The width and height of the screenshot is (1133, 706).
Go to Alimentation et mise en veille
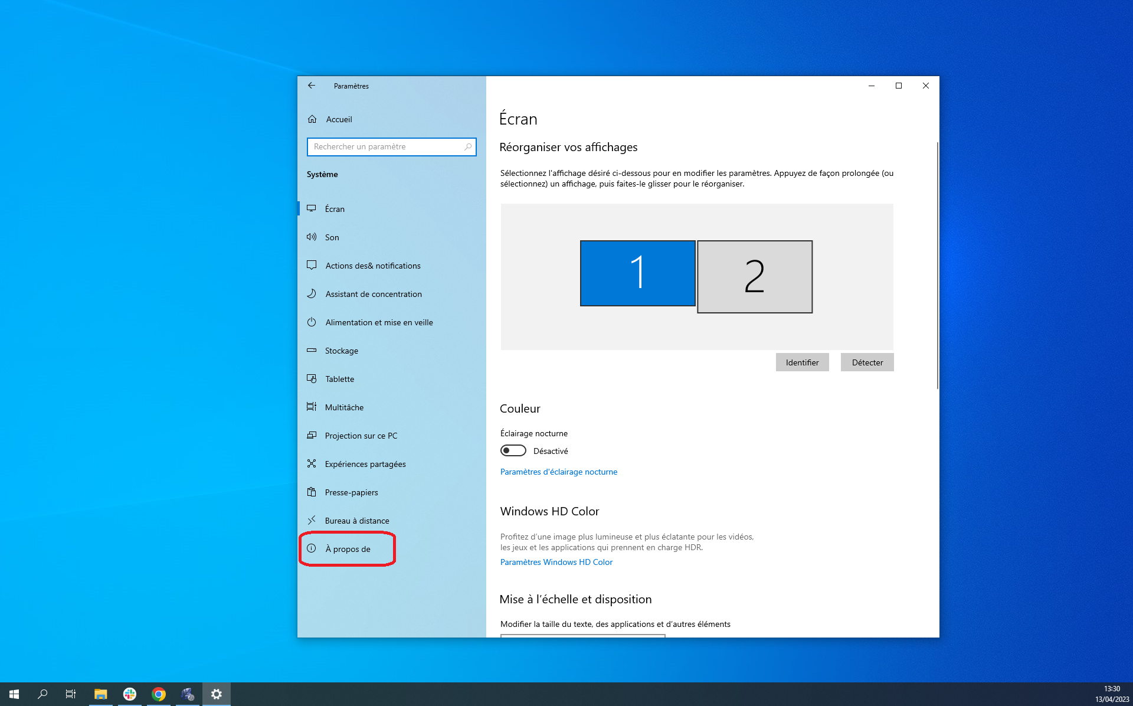point(379,322)
